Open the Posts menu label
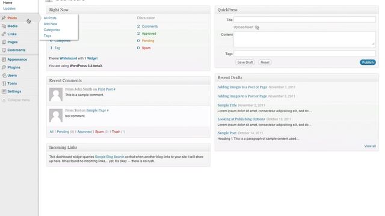This screenshot has height=216, width=385. click(x=12, y=18)
